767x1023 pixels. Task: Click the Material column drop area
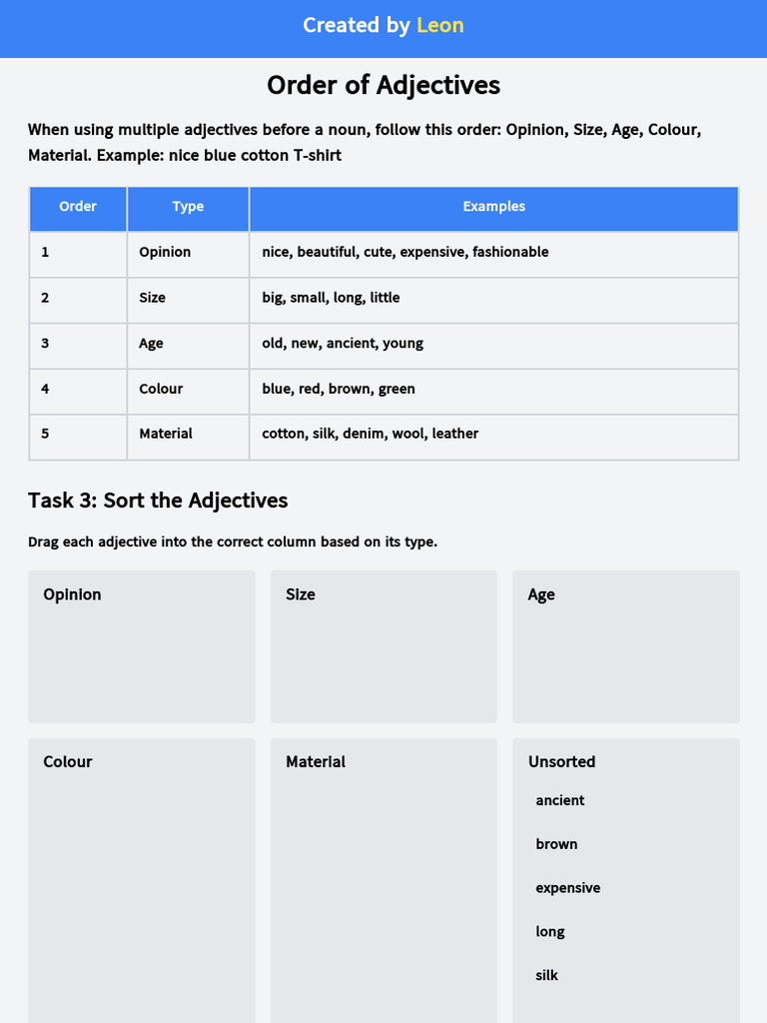(x=383, y=881)
